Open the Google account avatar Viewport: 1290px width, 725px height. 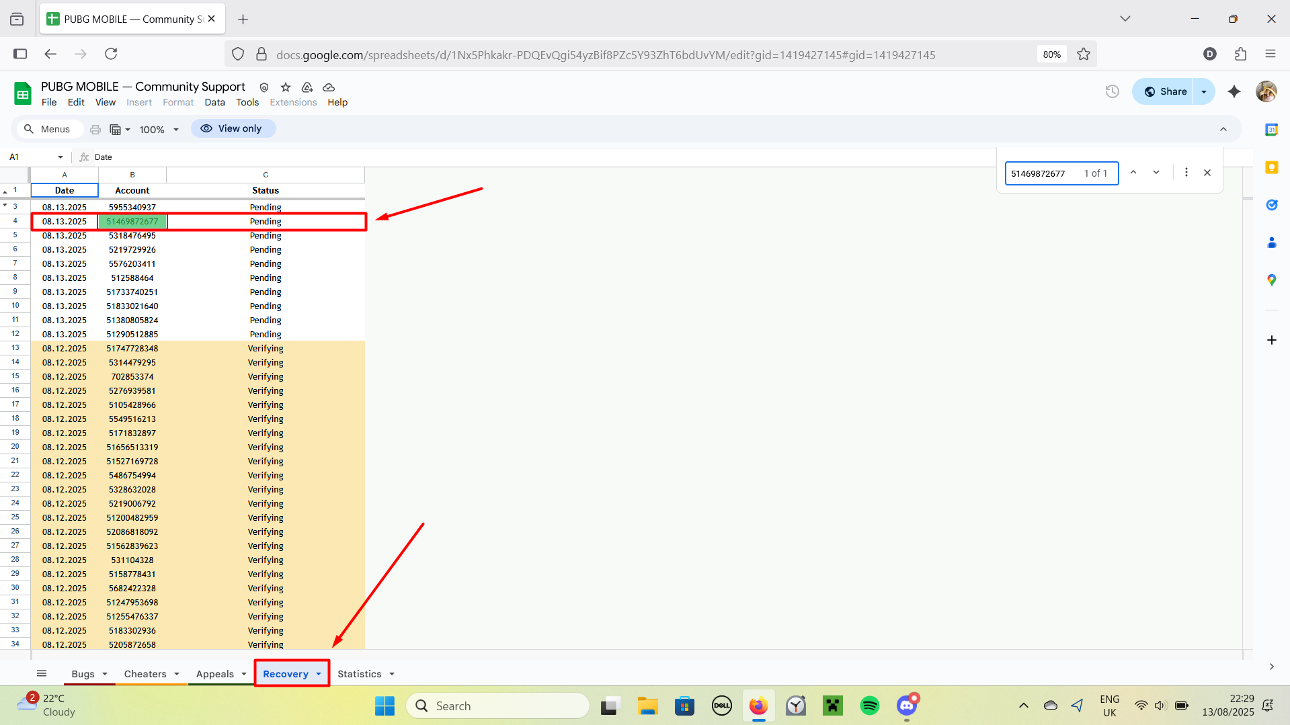[x=1266, y=91]
